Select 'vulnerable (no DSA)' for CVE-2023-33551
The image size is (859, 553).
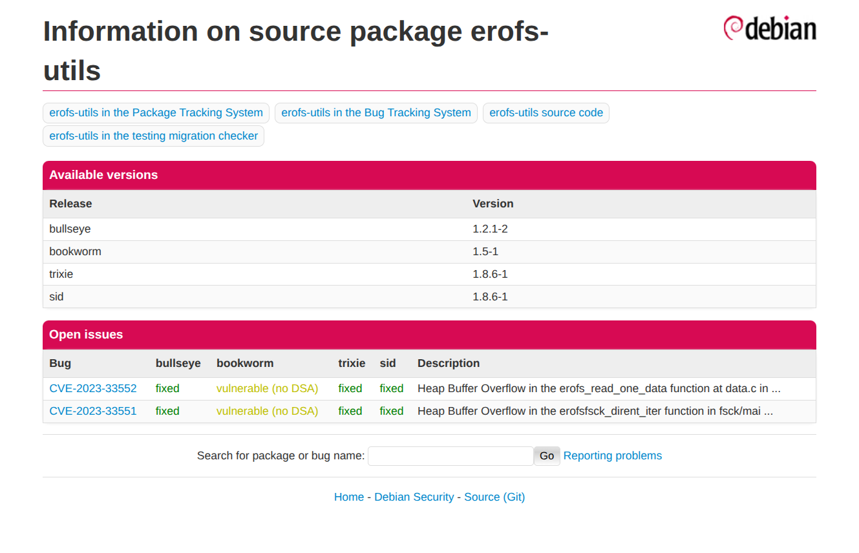268,412
